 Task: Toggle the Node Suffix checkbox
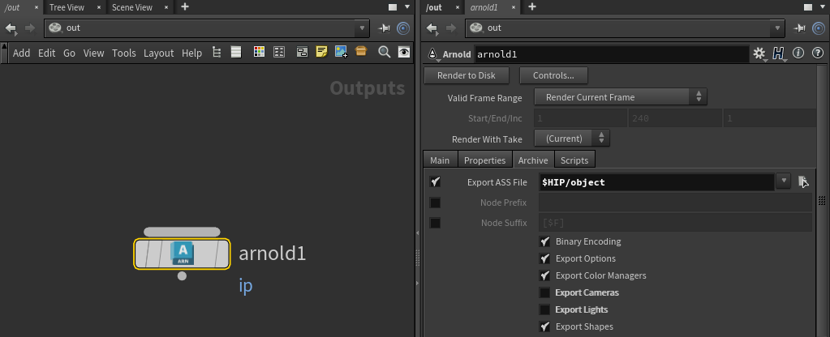point(435,223)
